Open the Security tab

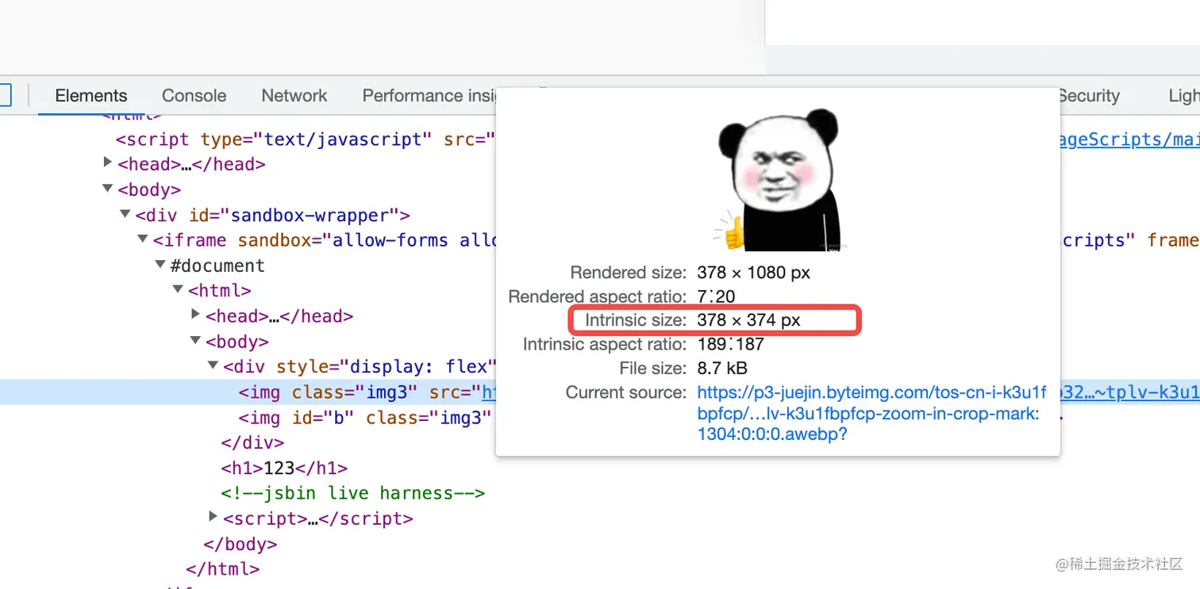(1089, 96)
